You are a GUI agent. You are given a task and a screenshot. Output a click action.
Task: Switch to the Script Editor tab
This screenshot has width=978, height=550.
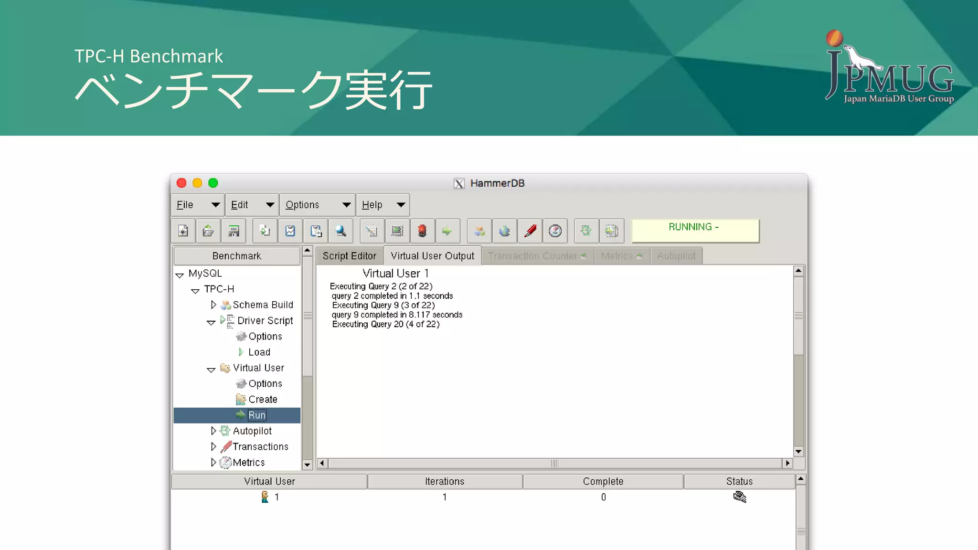click(350, 256)
